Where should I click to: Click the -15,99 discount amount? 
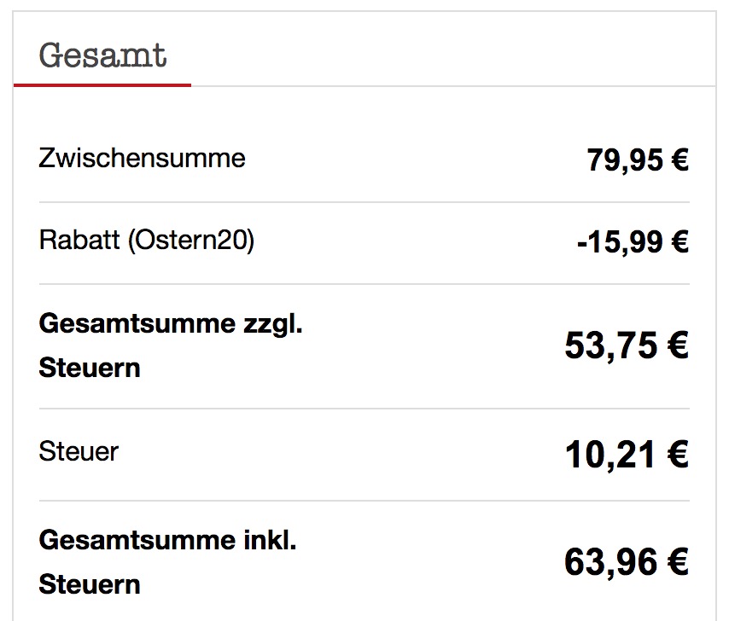[x=620, y=242]
